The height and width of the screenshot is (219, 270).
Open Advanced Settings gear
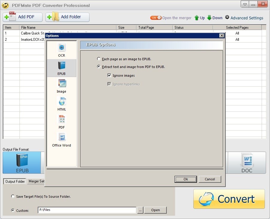pyautogui.click(x=244, y=18)
